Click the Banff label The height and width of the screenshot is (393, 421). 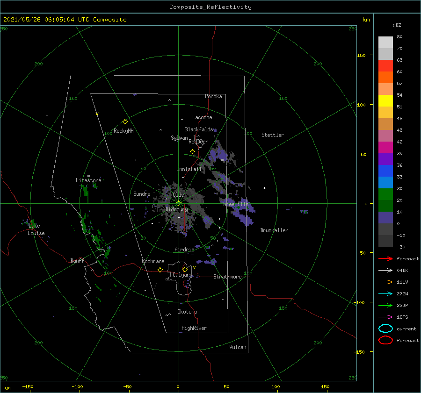[x=77, y=260]
